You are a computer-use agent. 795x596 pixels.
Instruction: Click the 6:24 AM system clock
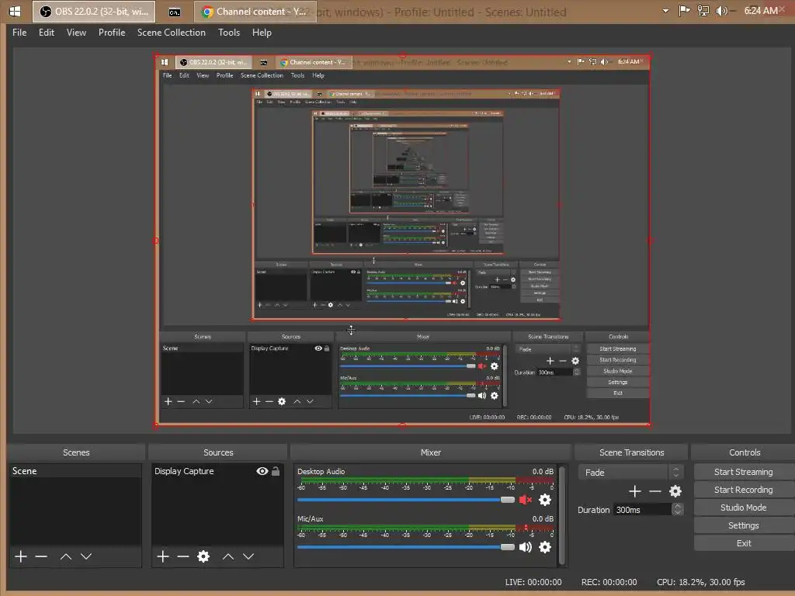click(761, 11)
